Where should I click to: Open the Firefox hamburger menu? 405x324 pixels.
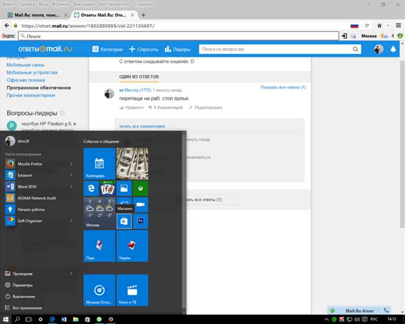point(399,25)
